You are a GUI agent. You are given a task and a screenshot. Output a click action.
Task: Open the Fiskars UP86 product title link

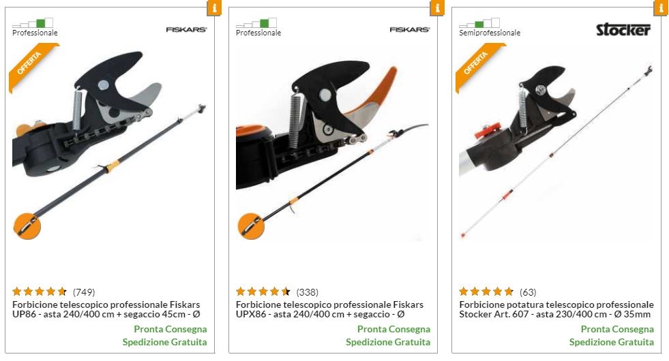(x=106, y=309)
